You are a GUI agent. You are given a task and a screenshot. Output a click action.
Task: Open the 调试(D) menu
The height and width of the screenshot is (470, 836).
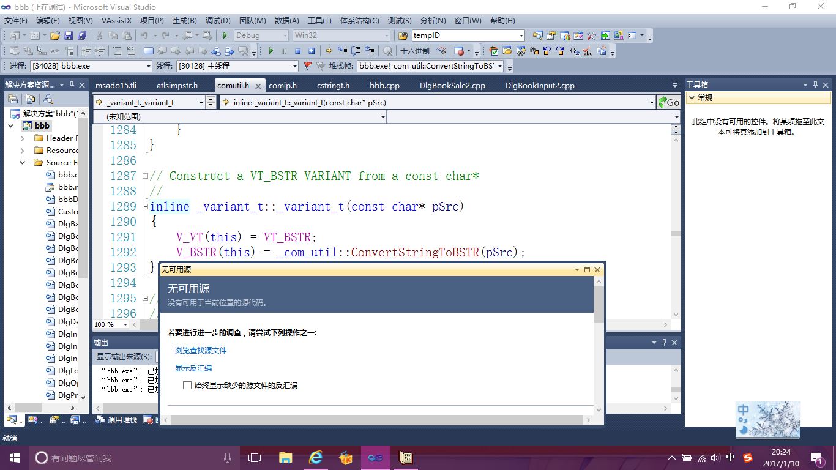[x=218, y=20]
